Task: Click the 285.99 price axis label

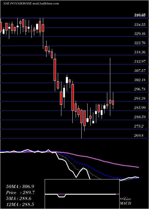Action: (139, 108)
